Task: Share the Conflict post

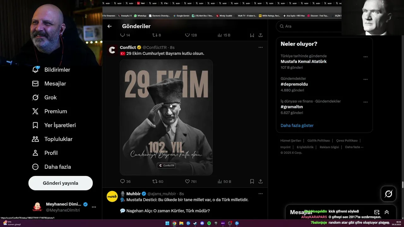Action: click(261, 181)
